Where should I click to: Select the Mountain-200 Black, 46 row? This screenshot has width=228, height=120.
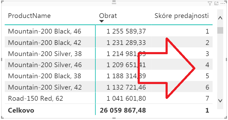[x=44, y=31]
